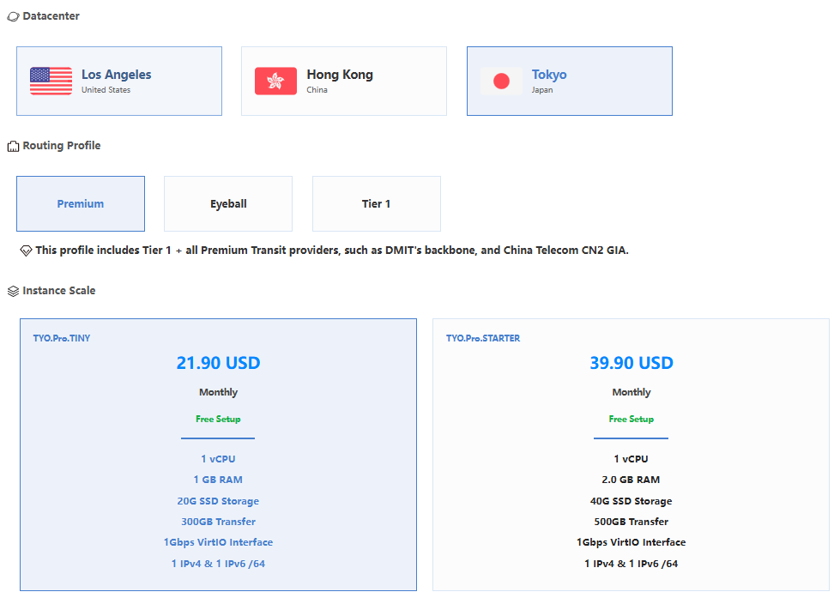
Task: Select the Premium routing profile
Action: 81,204
